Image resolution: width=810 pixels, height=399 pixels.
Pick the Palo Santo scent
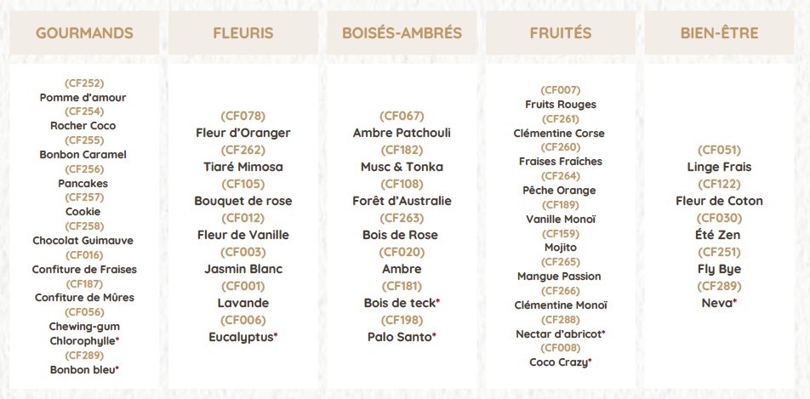pos(400,337)
